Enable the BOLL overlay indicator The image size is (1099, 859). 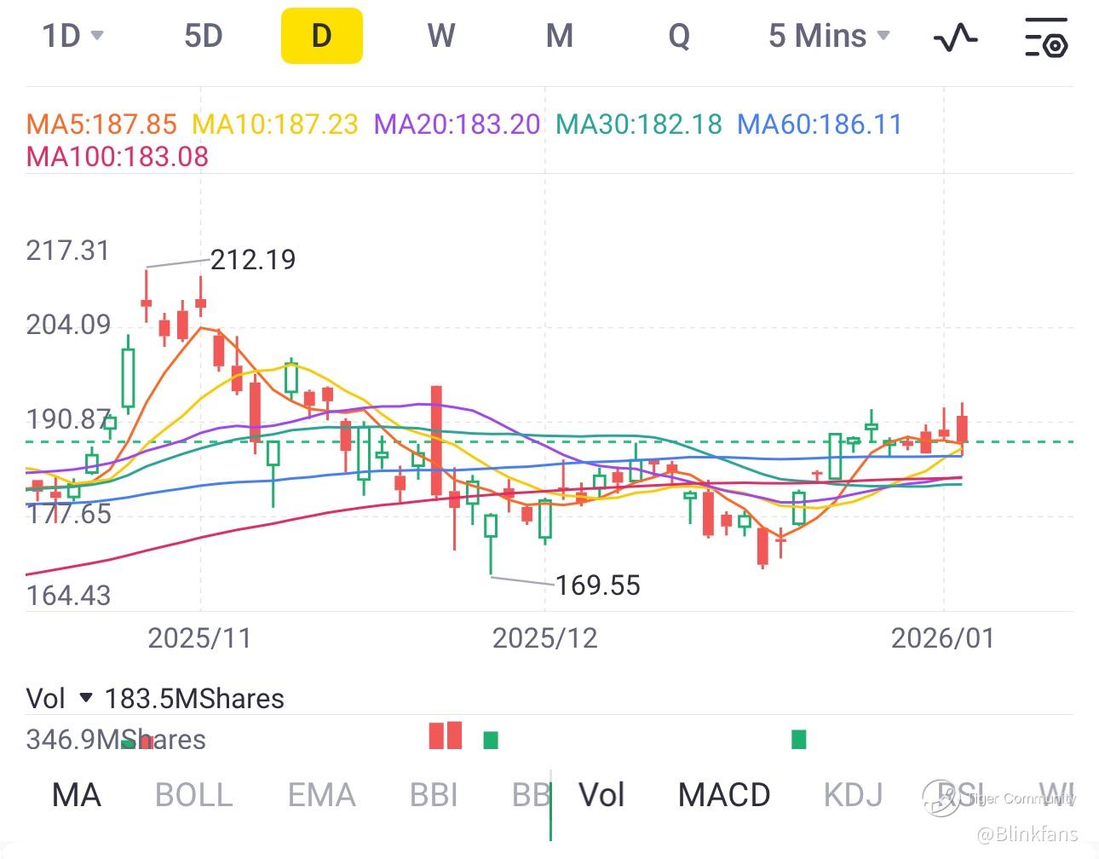click(x=194, y=795)
